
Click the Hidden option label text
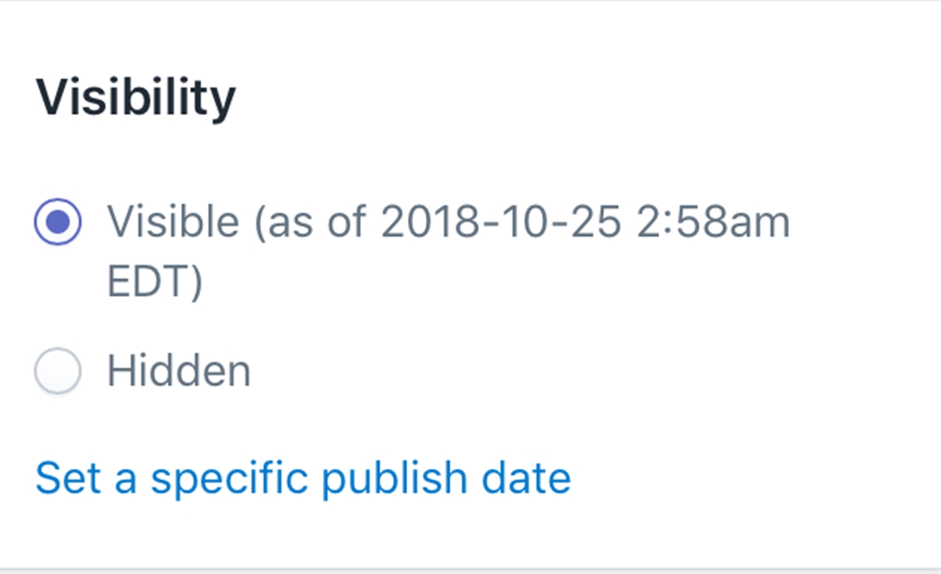(179, 370)
